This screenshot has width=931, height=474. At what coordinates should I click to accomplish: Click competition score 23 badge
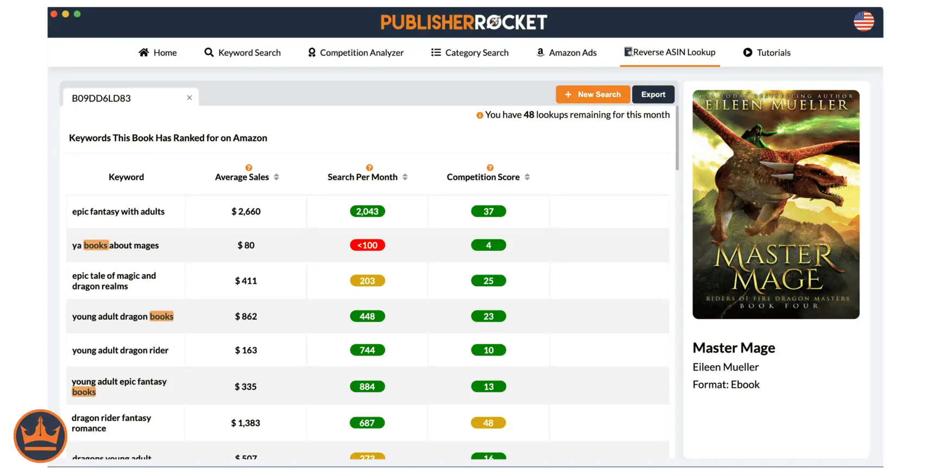coord(488,316)
